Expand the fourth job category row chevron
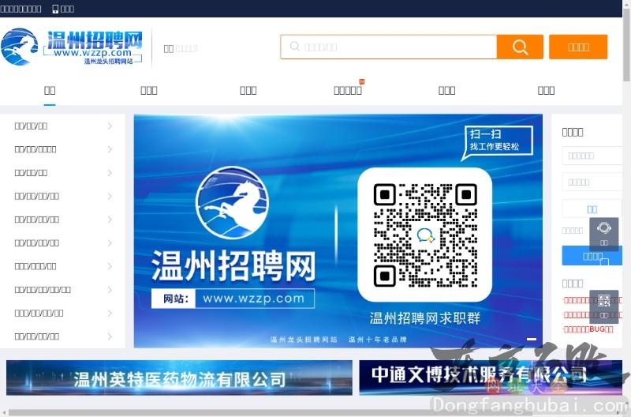 pyautogui.click(x=110, y=196)
